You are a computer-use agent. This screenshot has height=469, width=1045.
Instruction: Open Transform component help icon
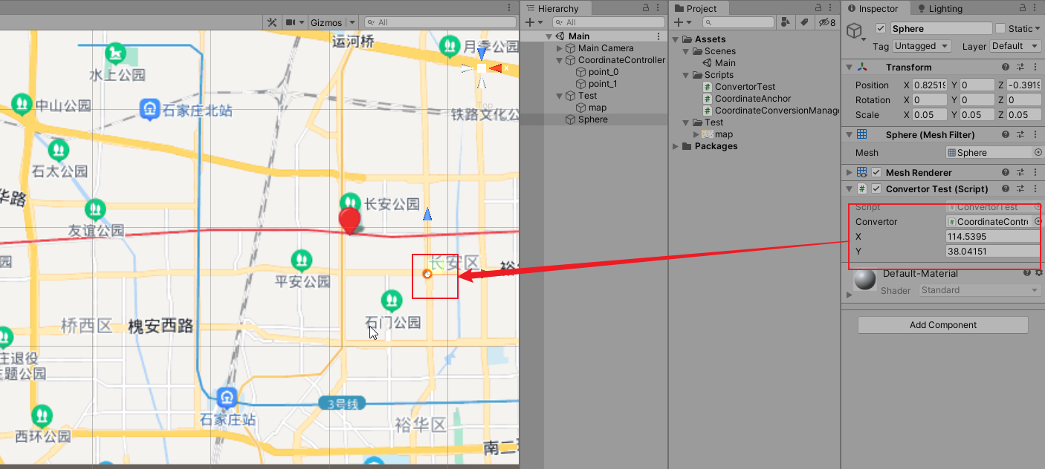coord(1005,68)
